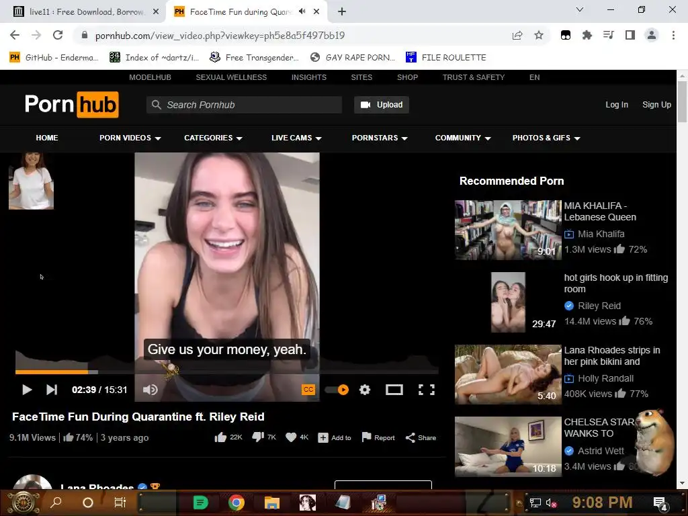Screen dimensions: 688x516
Task: Expand the PORN VIDEOS dropdown
Action: (x=130, y=138)
